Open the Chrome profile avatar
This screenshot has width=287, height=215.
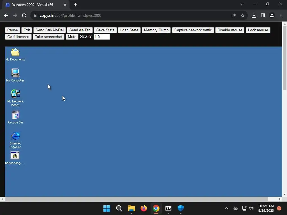point(272,15)
